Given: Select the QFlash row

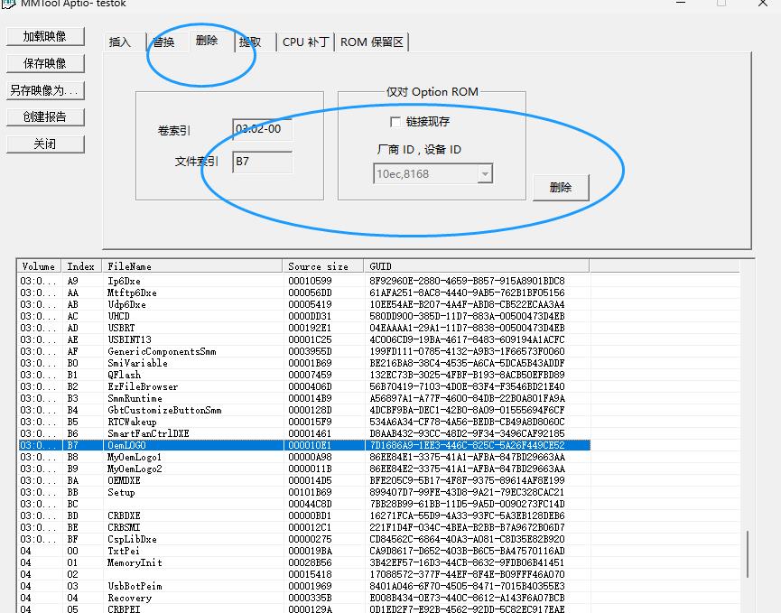Looking at the screenshot, I should coord(304,375).
